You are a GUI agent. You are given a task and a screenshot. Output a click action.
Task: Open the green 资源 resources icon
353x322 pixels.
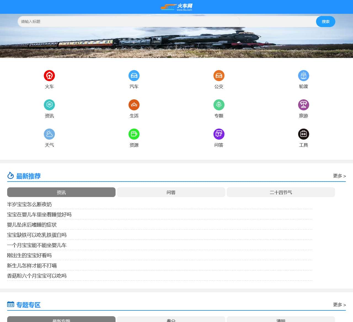(134, 134)
